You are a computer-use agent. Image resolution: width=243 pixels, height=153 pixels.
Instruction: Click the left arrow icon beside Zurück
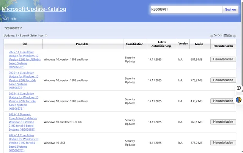click(211, 36)
